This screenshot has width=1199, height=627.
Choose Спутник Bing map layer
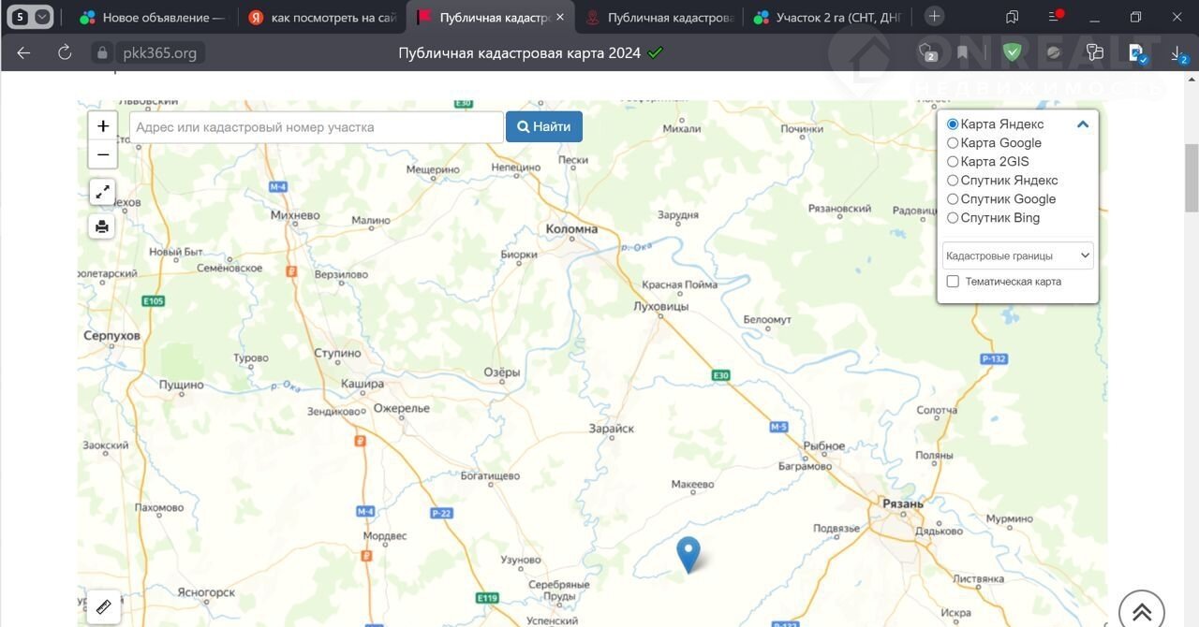[x=953, y=218]
